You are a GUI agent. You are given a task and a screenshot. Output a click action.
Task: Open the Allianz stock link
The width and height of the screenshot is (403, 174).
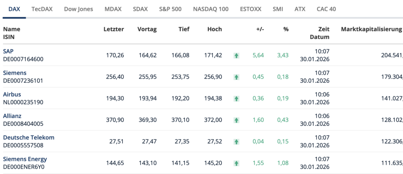[x=12, y=116]
